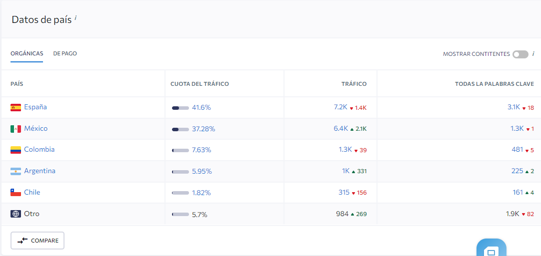
Task: Click the 1.82% traffic share value
Action: coord(201,193)
